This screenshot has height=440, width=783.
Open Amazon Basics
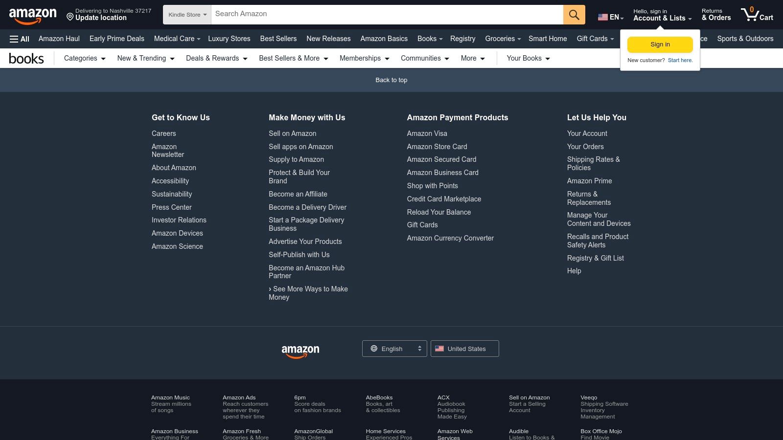click(384, 39)
